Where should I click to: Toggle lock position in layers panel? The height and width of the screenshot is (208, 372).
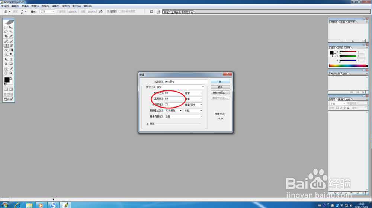tap(345, 108)
